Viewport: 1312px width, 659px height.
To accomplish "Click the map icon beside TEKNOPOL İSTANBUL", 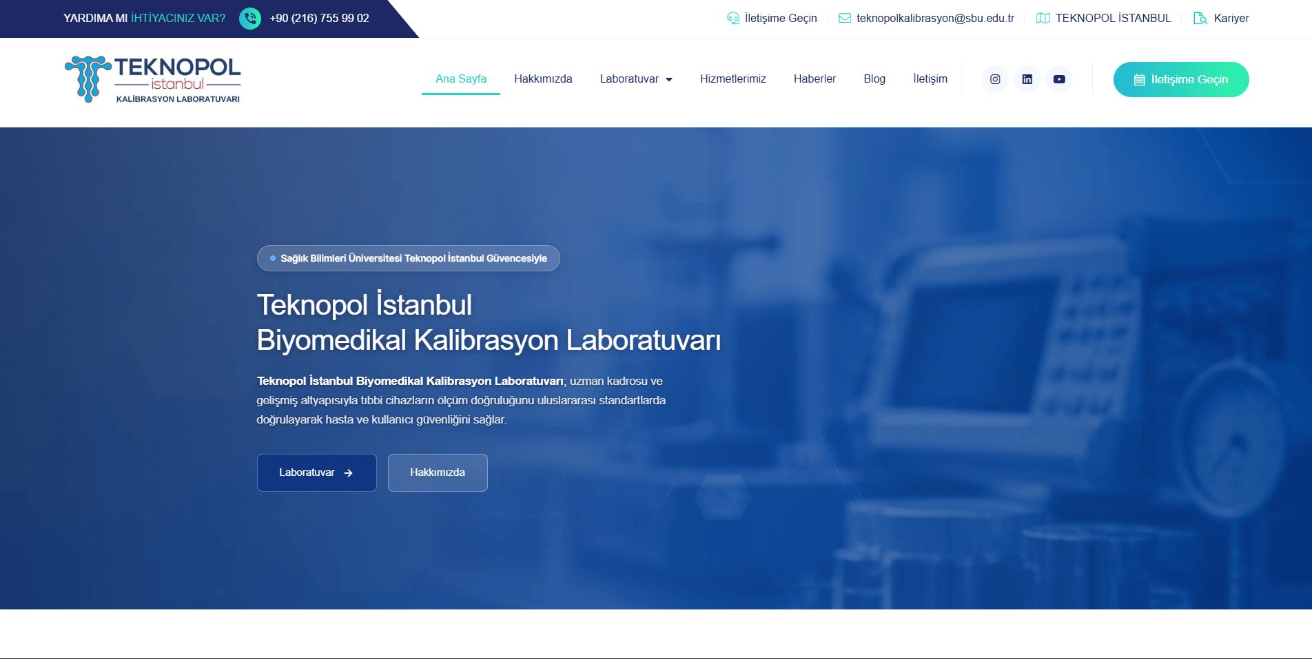I will pos(1043,19).
